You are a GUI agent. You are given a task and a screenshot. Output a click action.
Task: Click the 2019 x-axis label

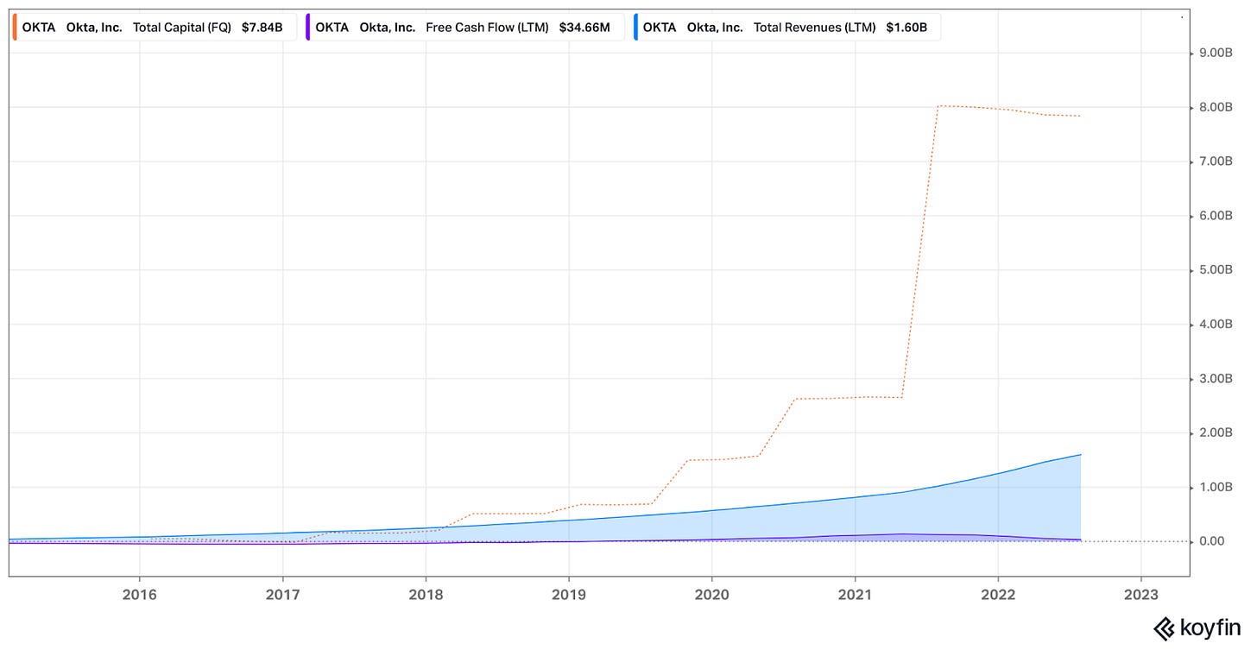(x=568, y=595)
